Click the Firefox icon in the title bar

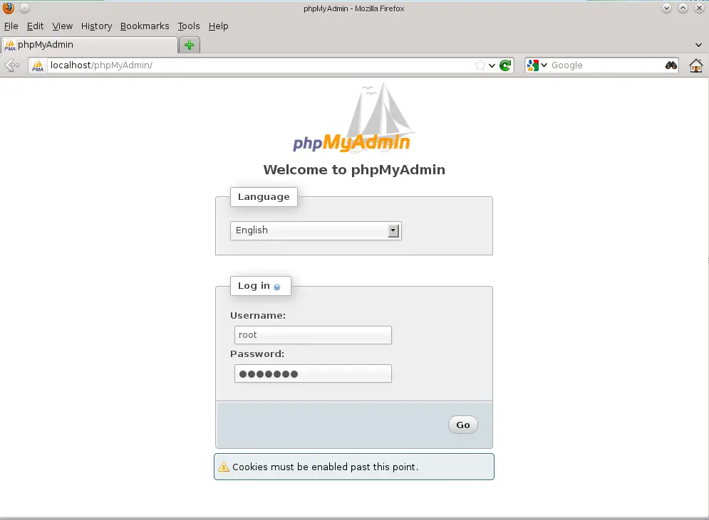click(8, 8)
